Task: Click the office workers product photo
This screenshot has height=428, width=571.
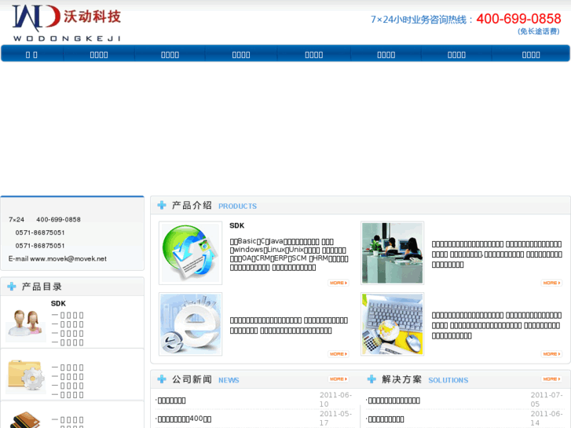Action: click(x=392, y=253)
